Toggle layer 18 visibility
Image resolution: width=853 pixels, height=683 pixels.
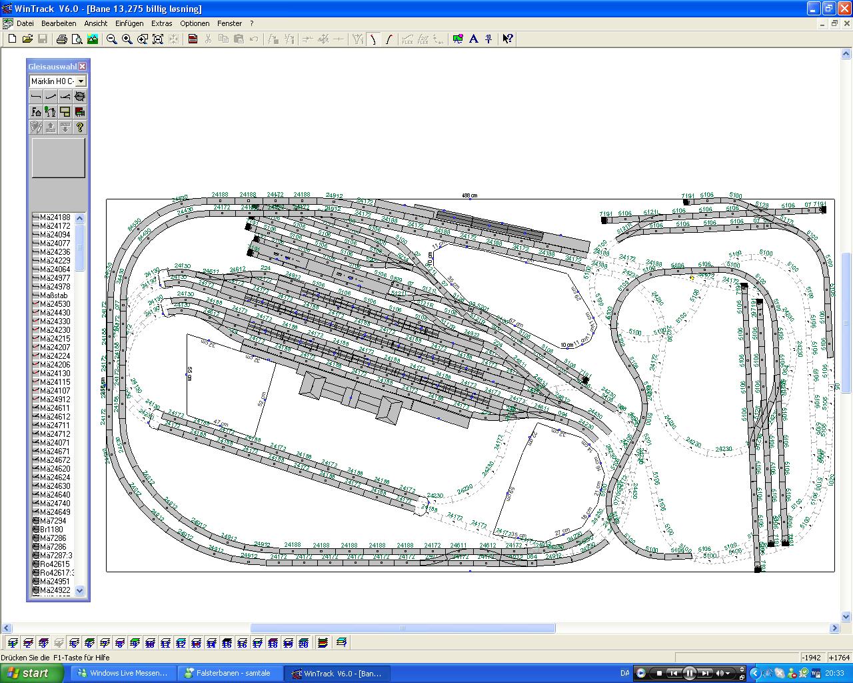click(x=273, y=643)
